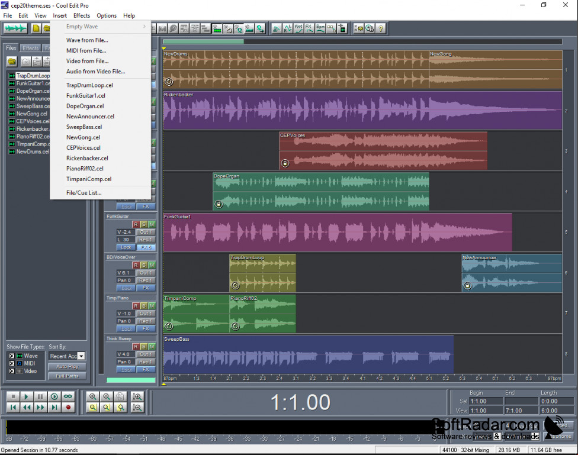Click the red Record button

pyautogui.click(x=68, y=407)
